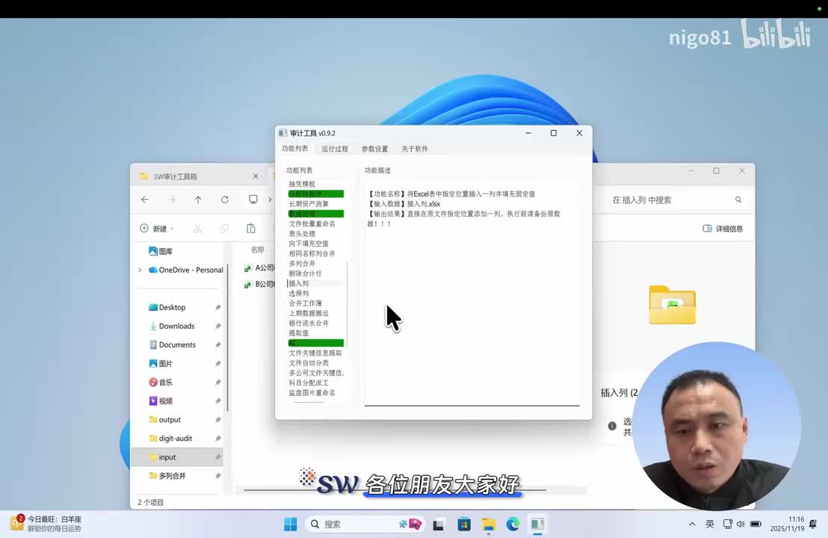Select 多列合并 in the function list
The width and height of the screenshot is (828, 538).
pos(302,264)
